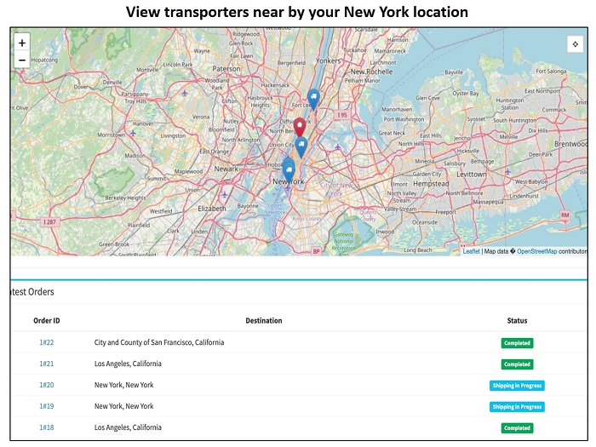
Task: Select the red home marker on map
Action: tap(300, 127)
